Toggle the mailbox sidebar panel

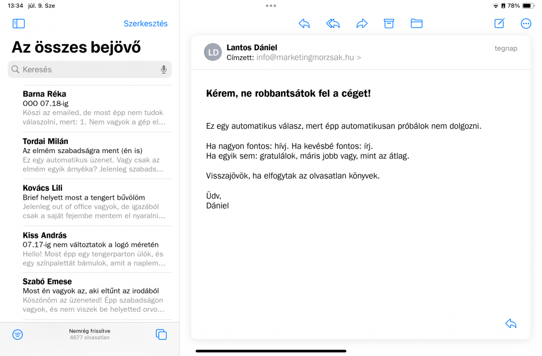tap(19, 23)
